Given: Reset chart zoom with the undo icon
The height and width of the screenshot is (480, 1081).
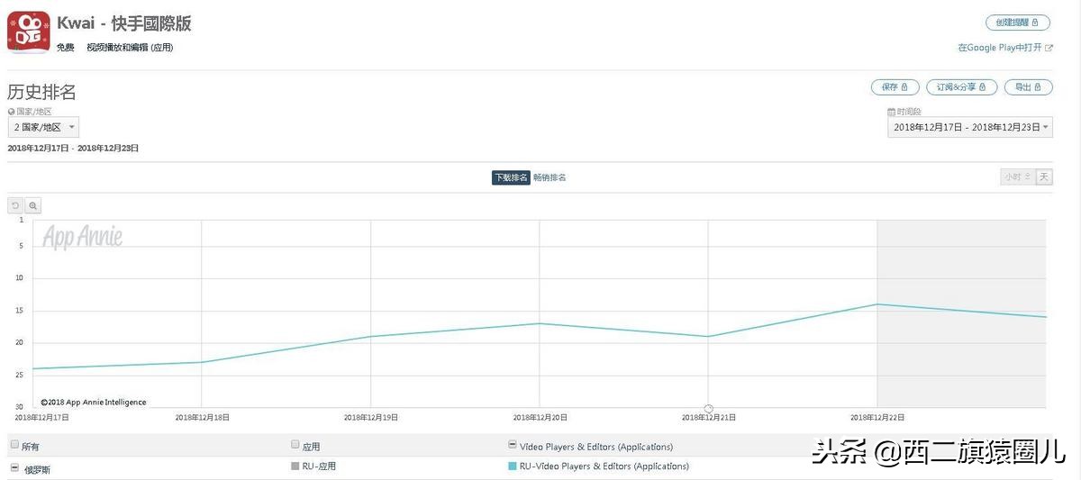Looking at the screenshot, I should click(15, 206).
